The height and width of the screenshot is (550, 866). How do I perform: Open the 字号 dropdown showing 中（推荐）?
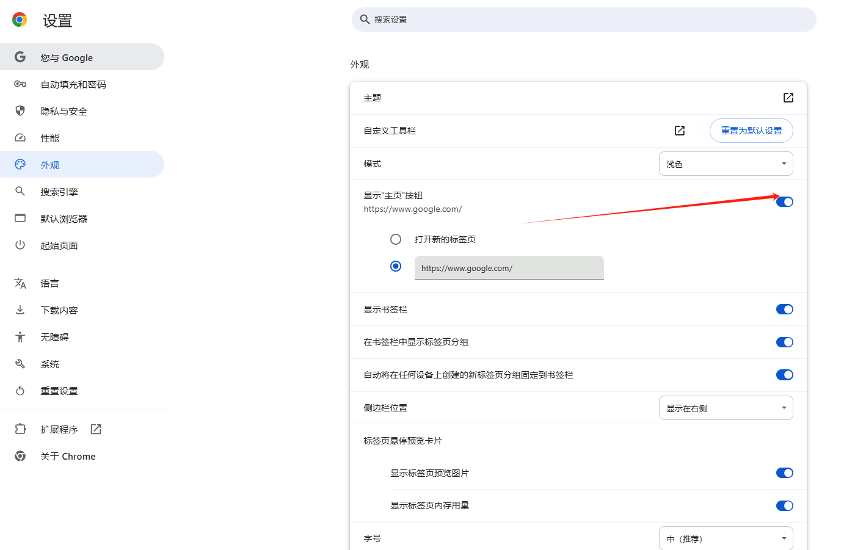(726, 538)
